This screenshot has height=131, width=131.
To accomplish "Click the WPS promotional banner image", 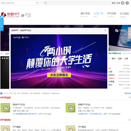I will click(x=59, y=61).
